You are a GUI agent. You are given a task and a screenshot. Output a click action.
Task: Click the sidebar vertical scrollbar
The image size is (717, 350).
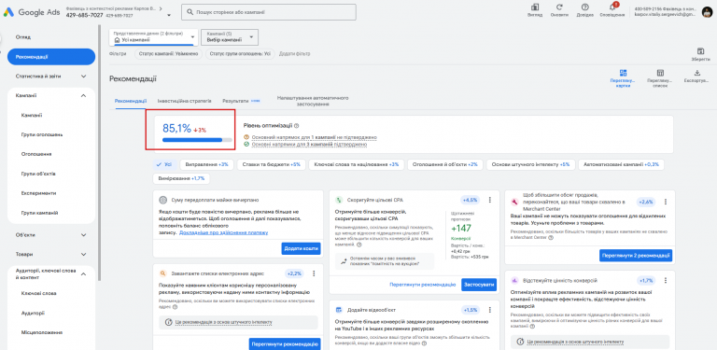click(x=100, y=153)
